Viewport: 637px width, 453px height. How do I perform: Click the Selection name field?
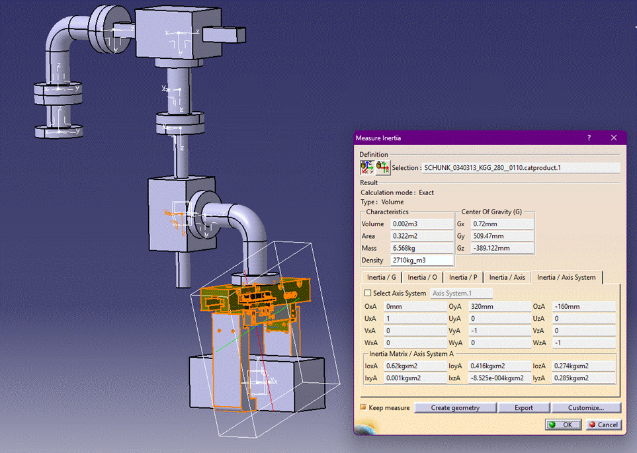point(521,168)
